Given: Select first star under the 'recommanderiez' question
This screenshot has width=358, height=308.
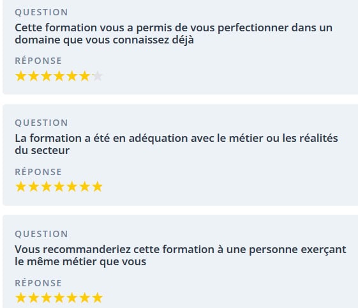Looking at the screenshot, I should click(x=21, y=298).
